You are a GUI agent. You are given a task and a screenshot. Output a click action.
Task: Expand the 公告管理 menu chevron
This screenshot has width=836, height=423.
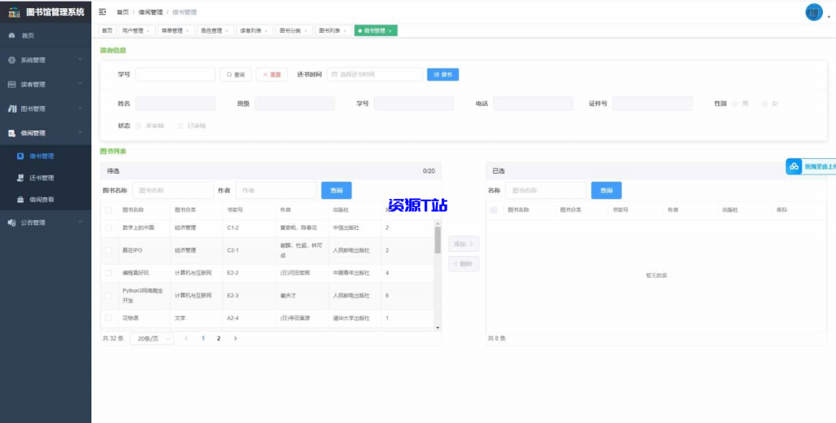click(x=80, y=222)
